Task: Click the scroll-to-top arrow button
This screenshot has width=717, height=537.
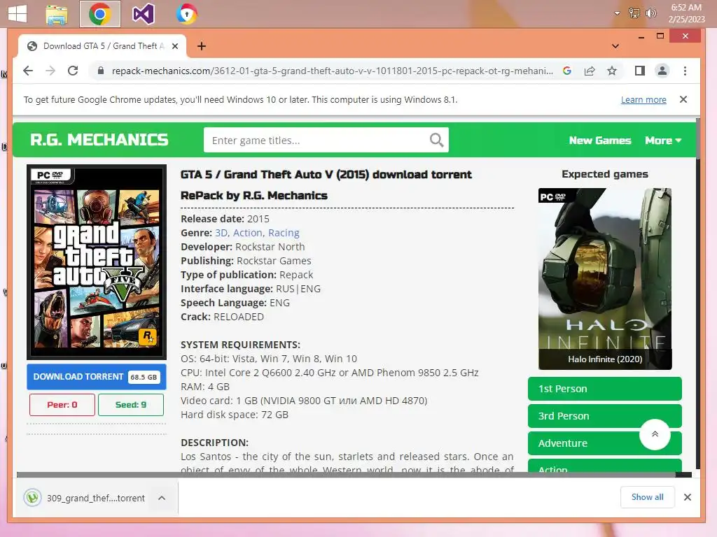Action: [x=655, y=434]
